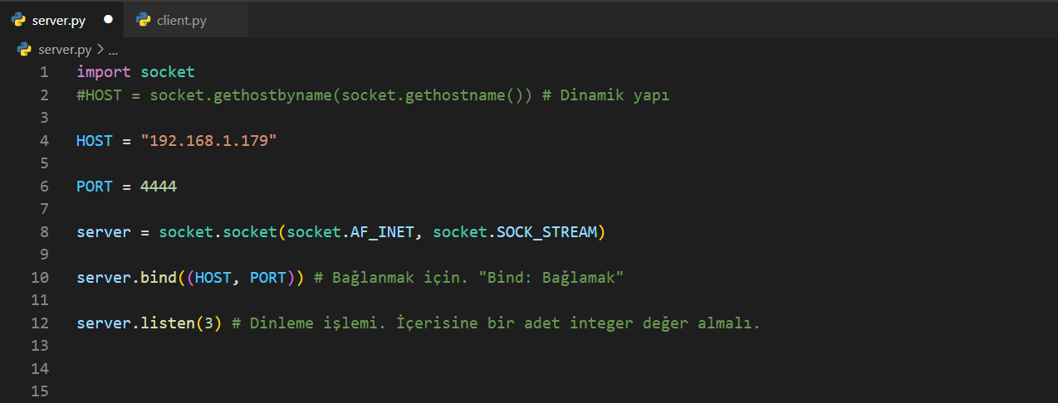The image size is (1058, 403).
Task: Click the Python icon on client.py tab
Action: tap(143, 20)
